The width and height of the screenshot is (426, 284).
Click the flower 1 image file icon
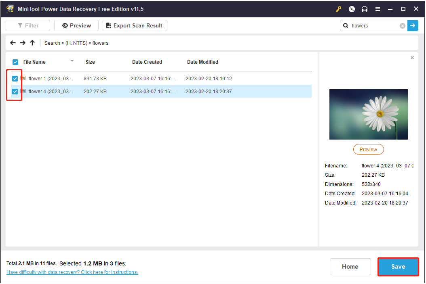click(23, 78)
